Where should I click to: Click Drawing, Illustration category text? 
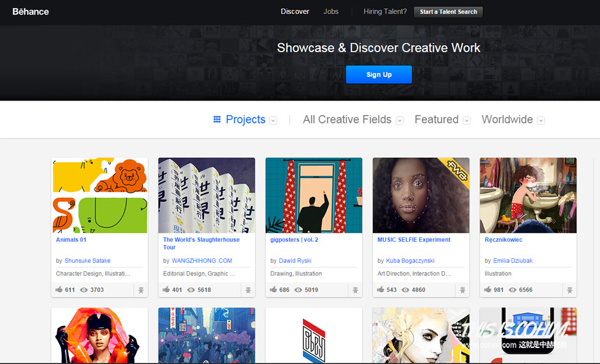(x=296, y=274)
